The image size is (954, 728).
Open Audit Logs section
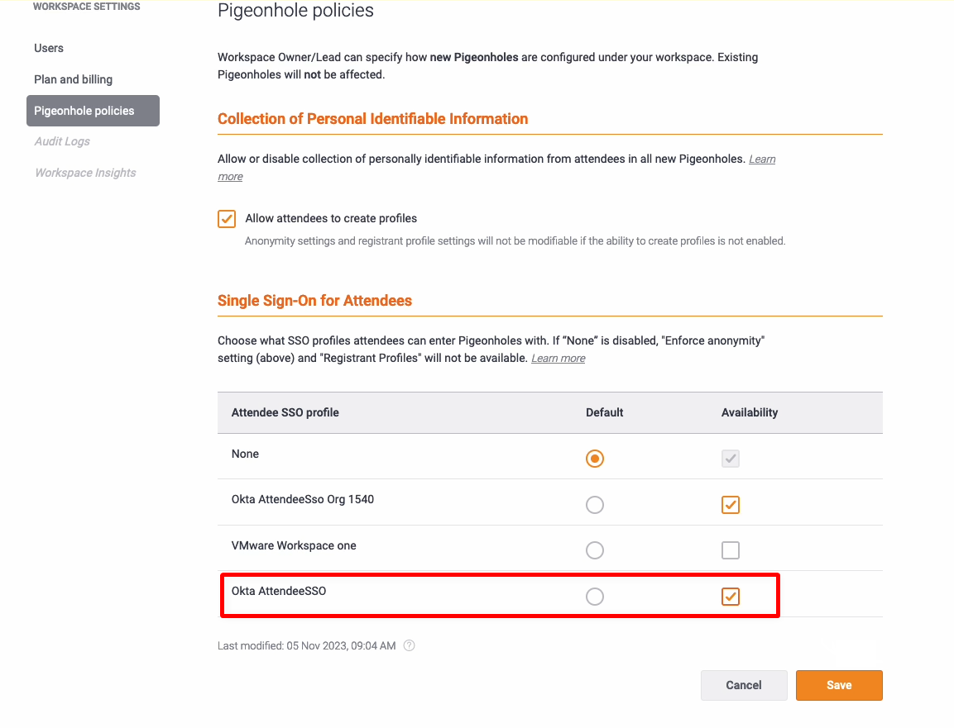[x=62, y=141]
